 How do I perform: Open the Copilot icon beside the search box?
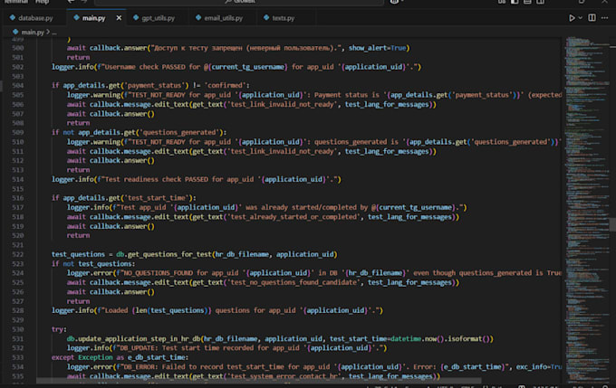coord(396,2)
